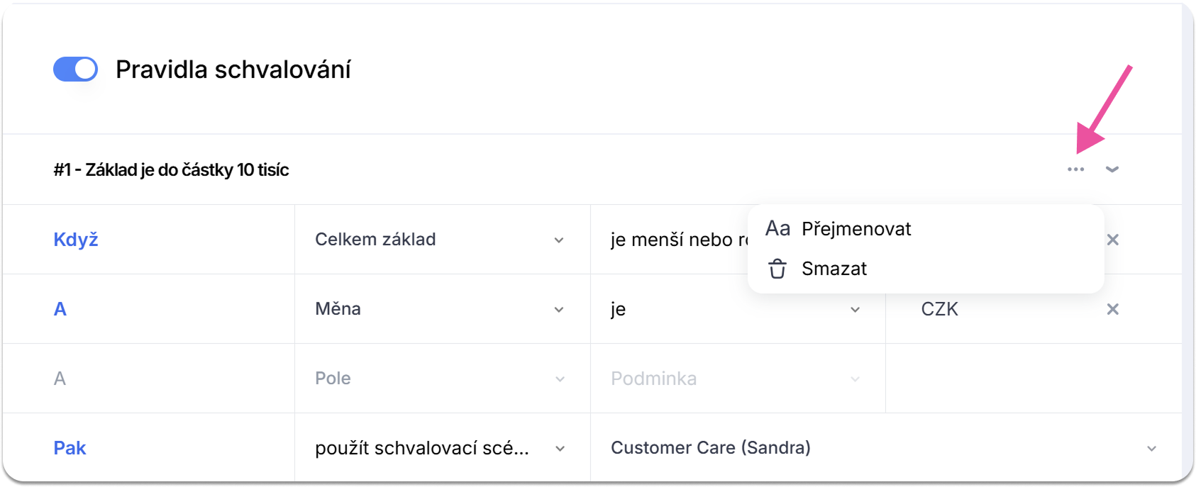The width and height of the screenshot is (1196, 487).
Task: Click the rule title '#1 - Základ je do částky 10 tisíc'
Action: click(x=172, y=170)
